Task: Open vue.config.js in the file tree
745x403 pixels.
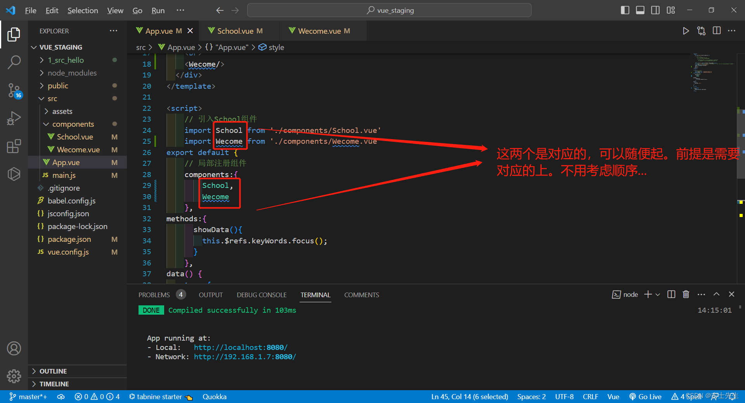Action: point(78,252)
